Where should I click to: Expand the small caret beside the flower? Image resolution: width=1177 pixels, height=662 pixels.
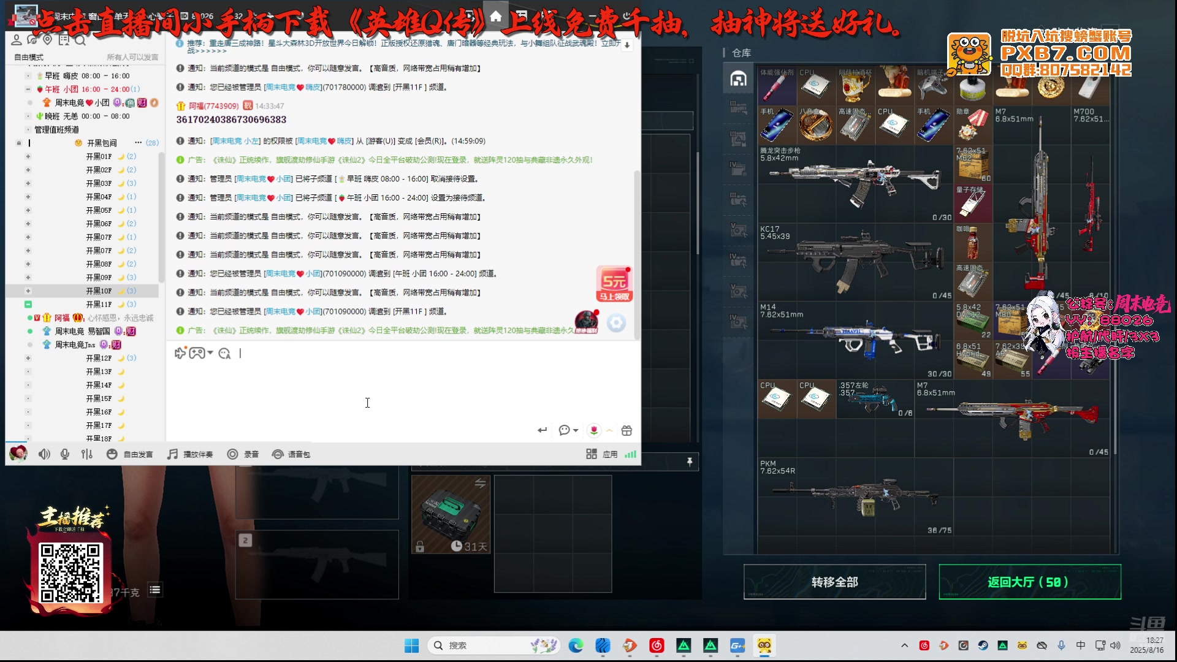pos(609,430)
